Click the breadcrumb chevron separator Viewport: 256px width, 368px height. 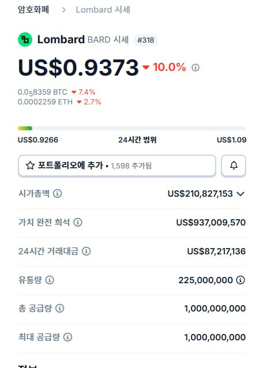coord(63,10)
